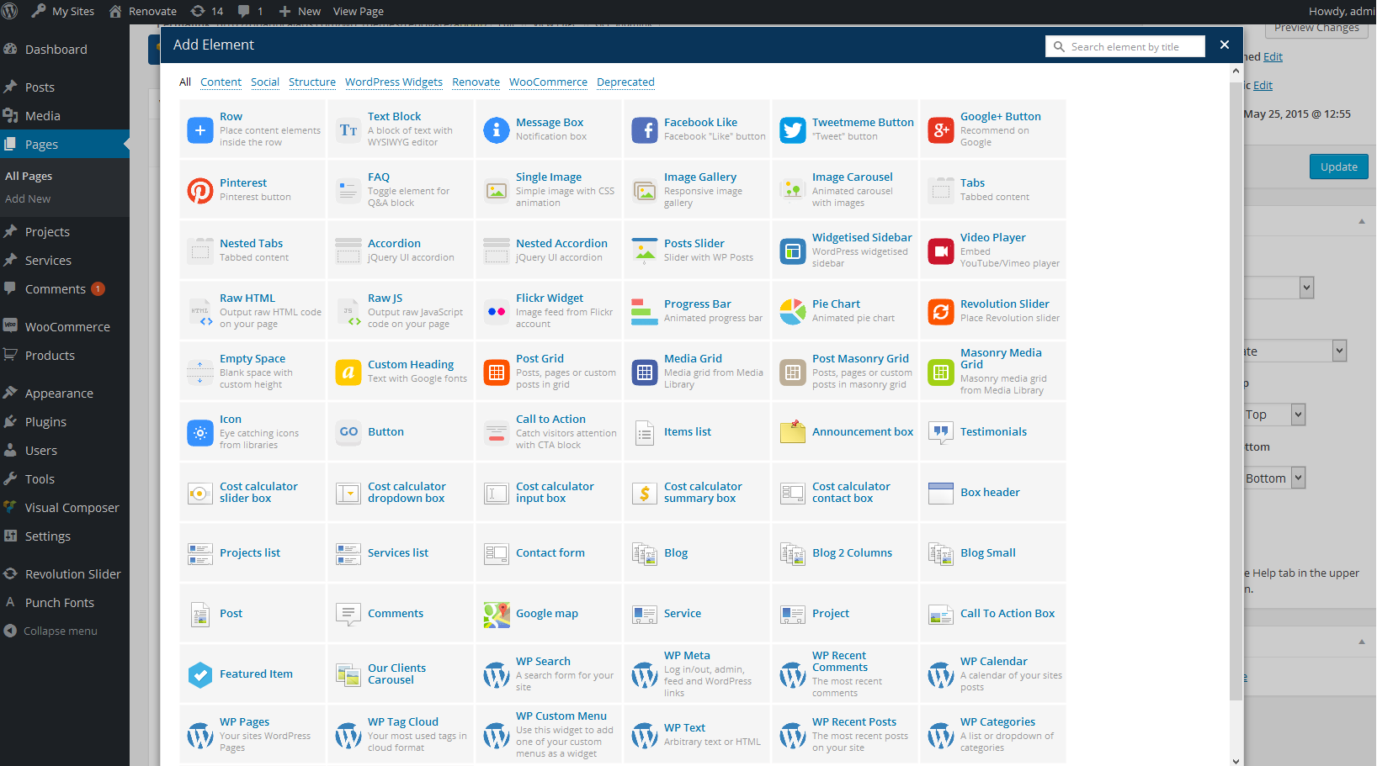The width and height of the screenshot is (1377, 766).
Task: Collapse the WordPress admin sidebar menu
Action: click(60, 631)
